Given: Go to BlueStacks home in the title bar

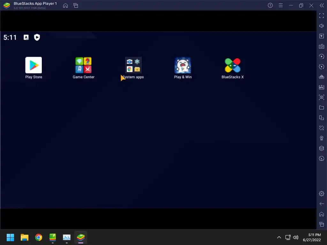Looking at the screenshot, I should click(65, 5).
